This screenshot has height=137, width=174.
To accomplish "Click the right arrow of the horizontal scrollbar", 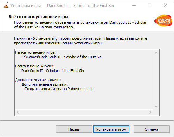I will 150,113.
